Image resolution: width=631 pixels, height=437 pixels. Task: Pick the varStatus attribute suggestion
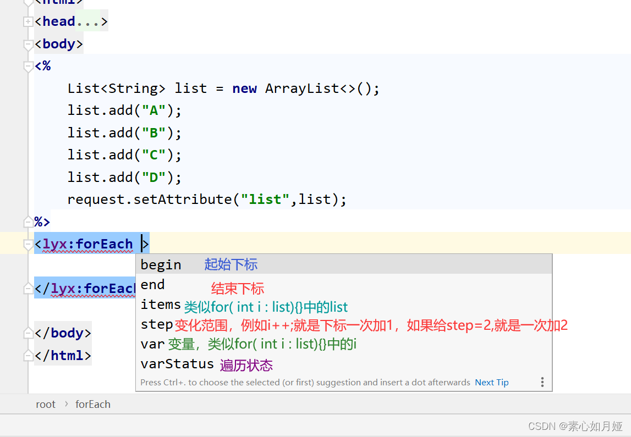pos(344,364)
